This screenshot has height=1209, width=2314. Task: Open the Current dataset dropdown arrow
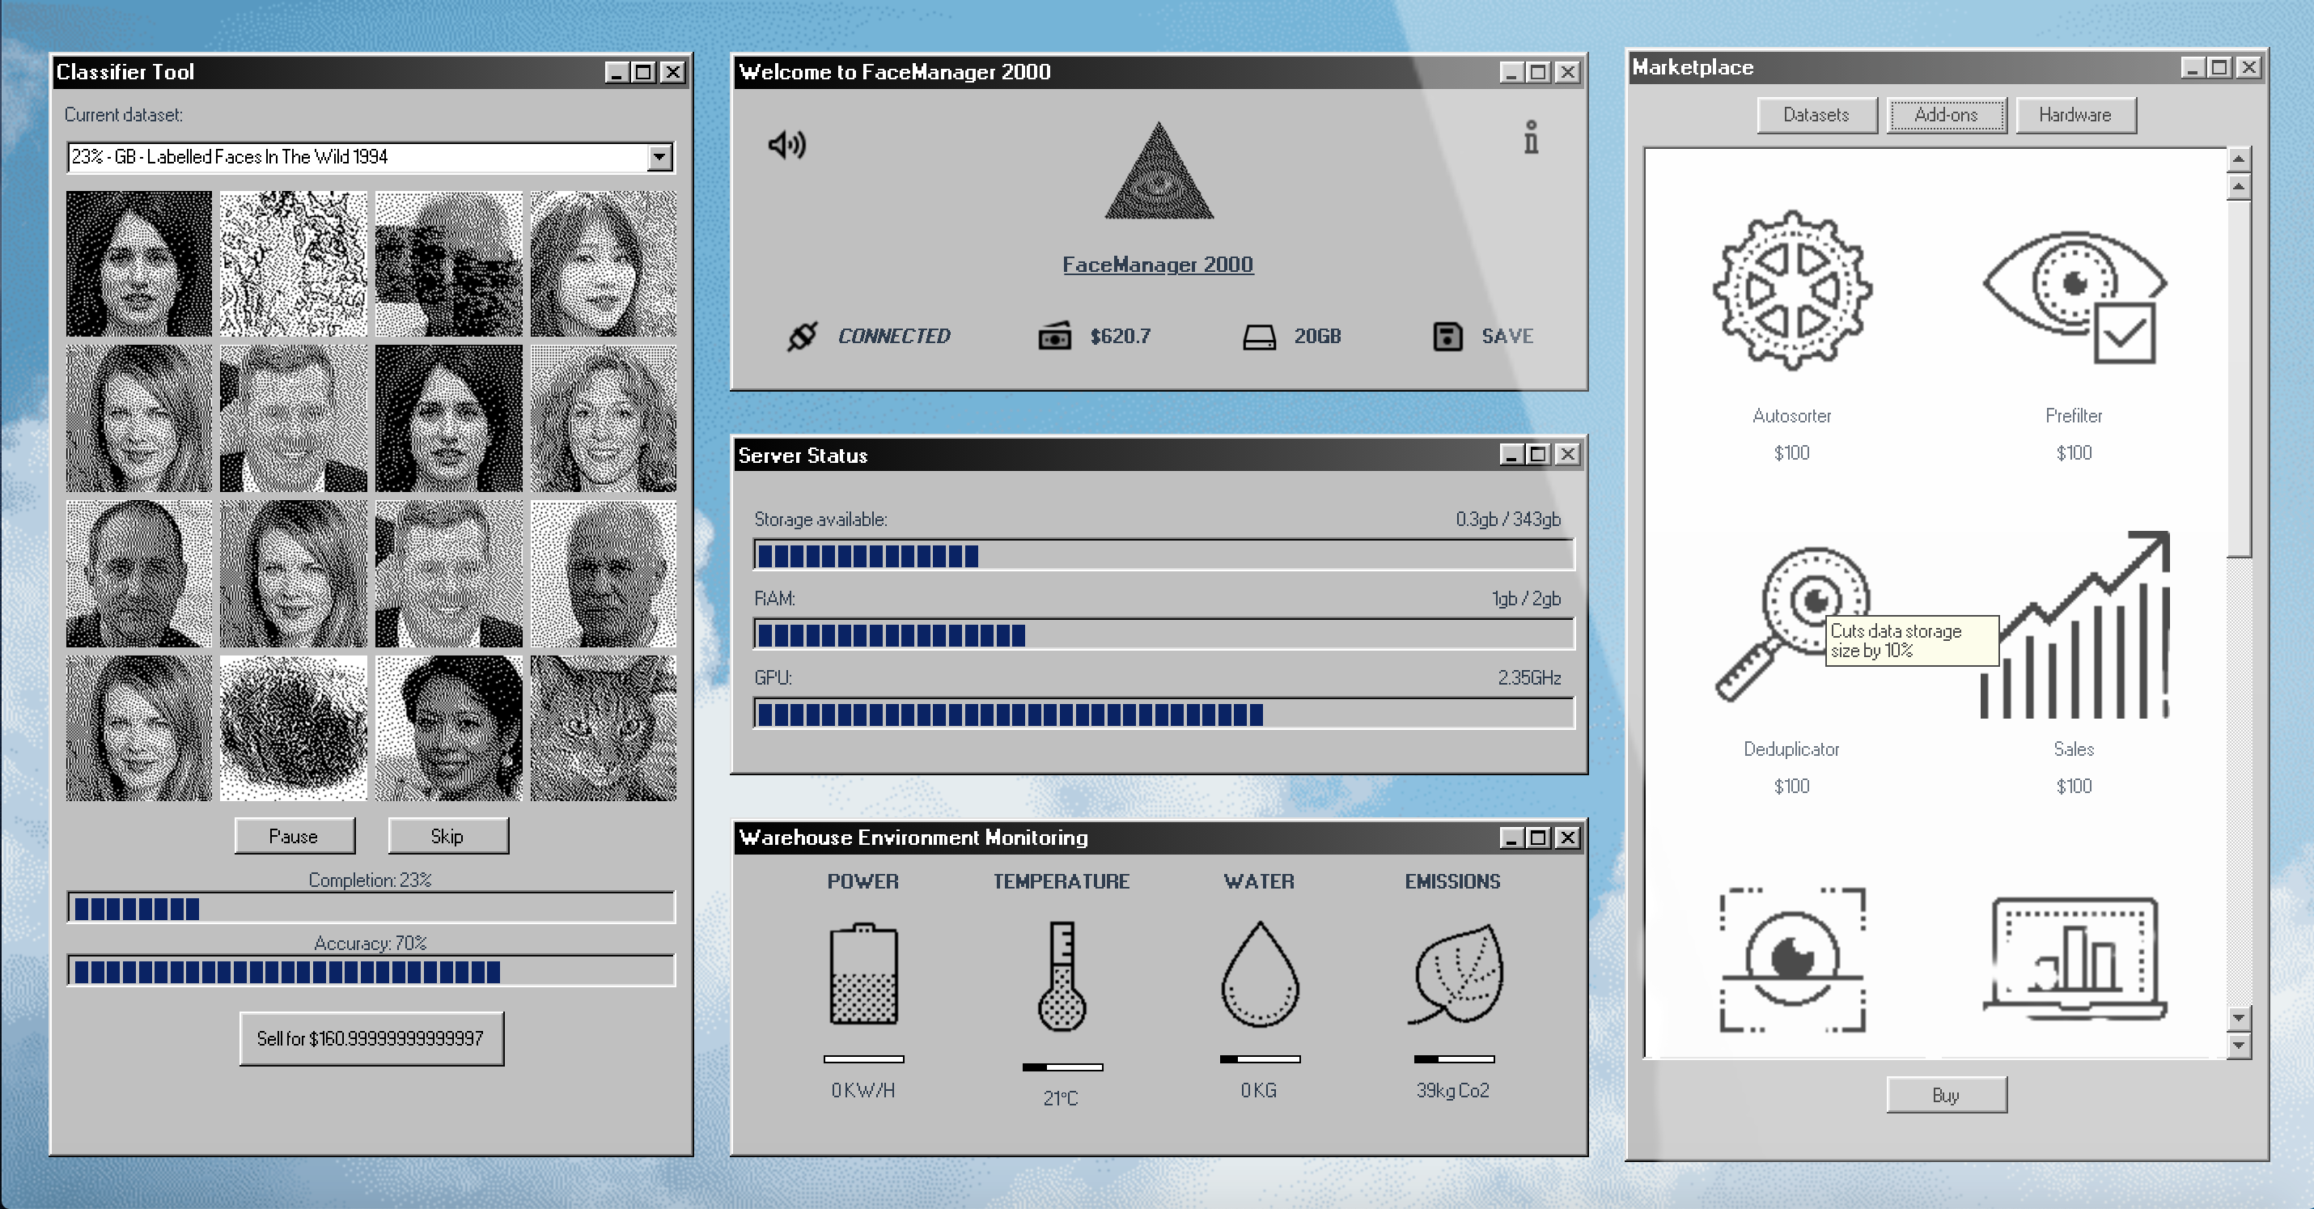(x=659, y=157)
